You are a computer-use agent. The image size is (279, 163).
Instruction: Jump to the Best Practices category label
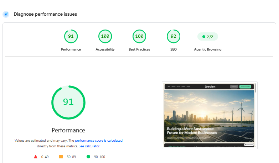[139, 49]
